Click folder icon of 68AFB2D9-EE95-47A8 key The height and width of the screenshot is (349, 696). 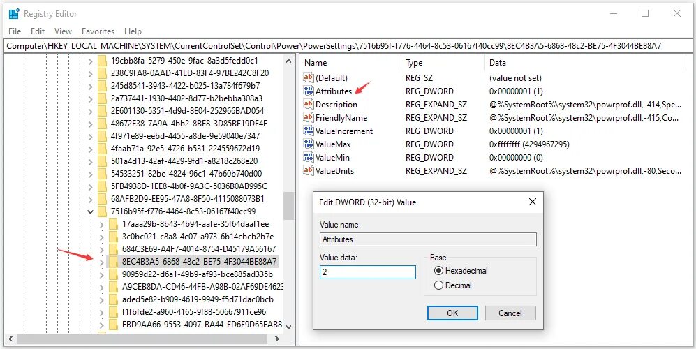103,198
